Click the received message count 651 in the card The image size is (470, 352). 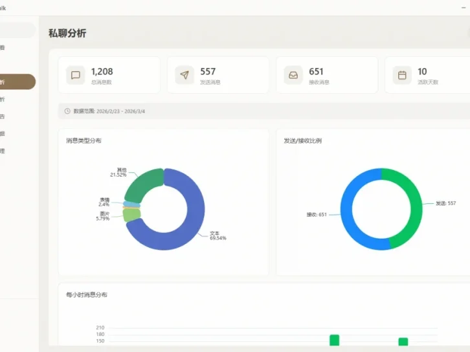click(x=316, y=72)
